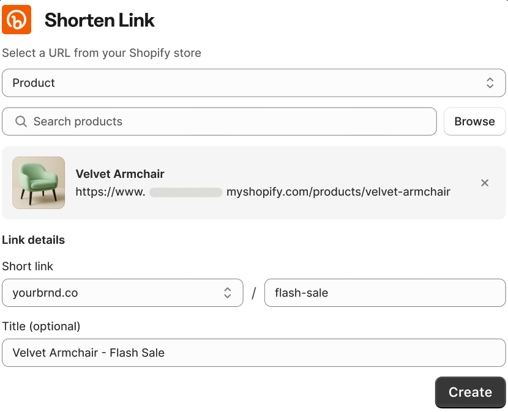The image size is (508, 412).
Task: Click the Browse button
Action: (474, 122)
